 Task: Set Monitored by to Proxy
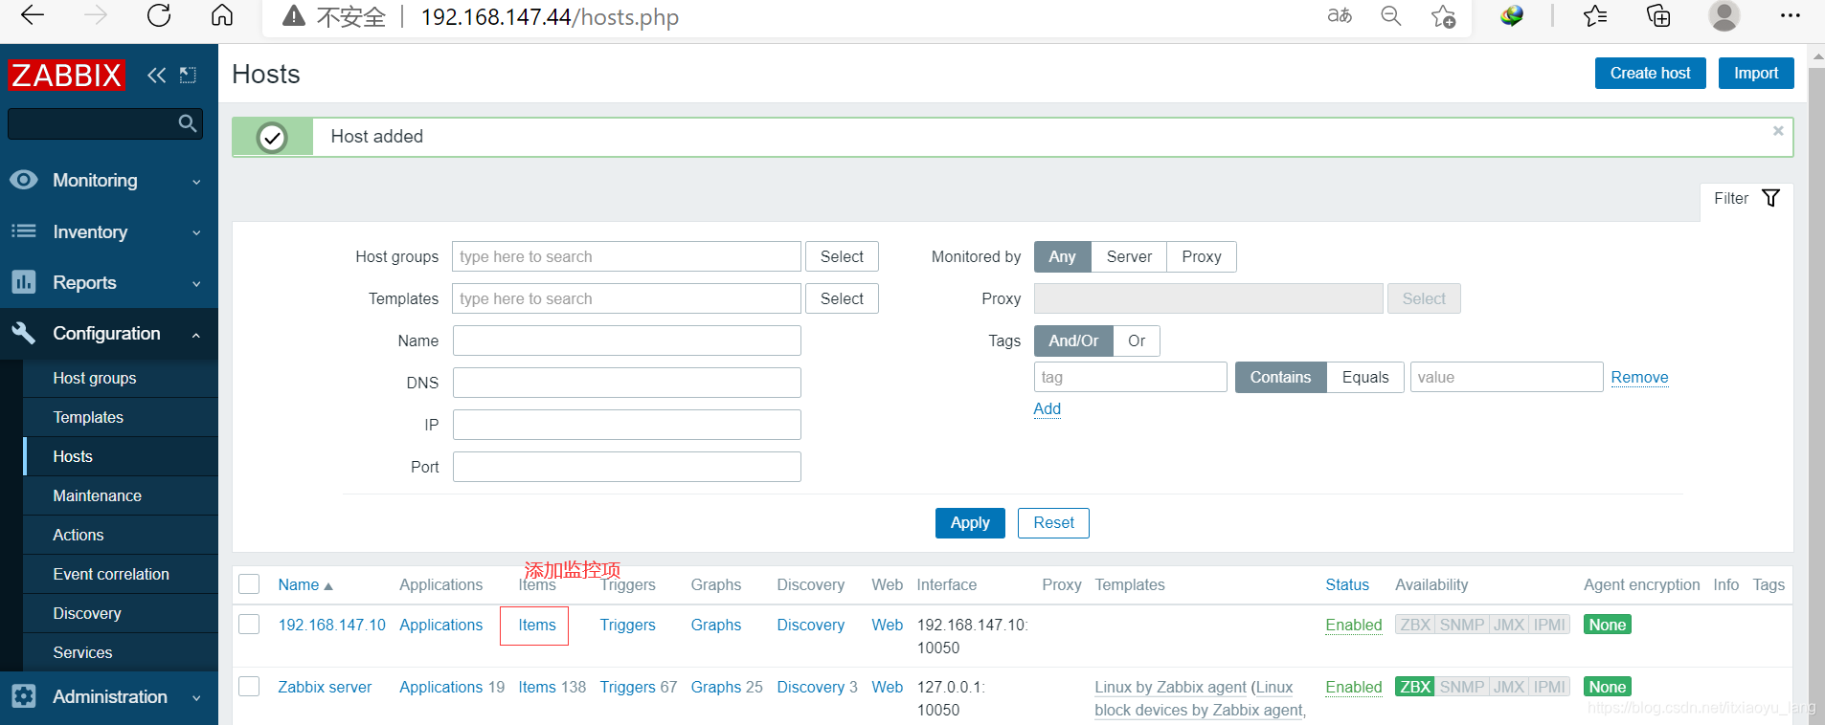point(1201,256)
